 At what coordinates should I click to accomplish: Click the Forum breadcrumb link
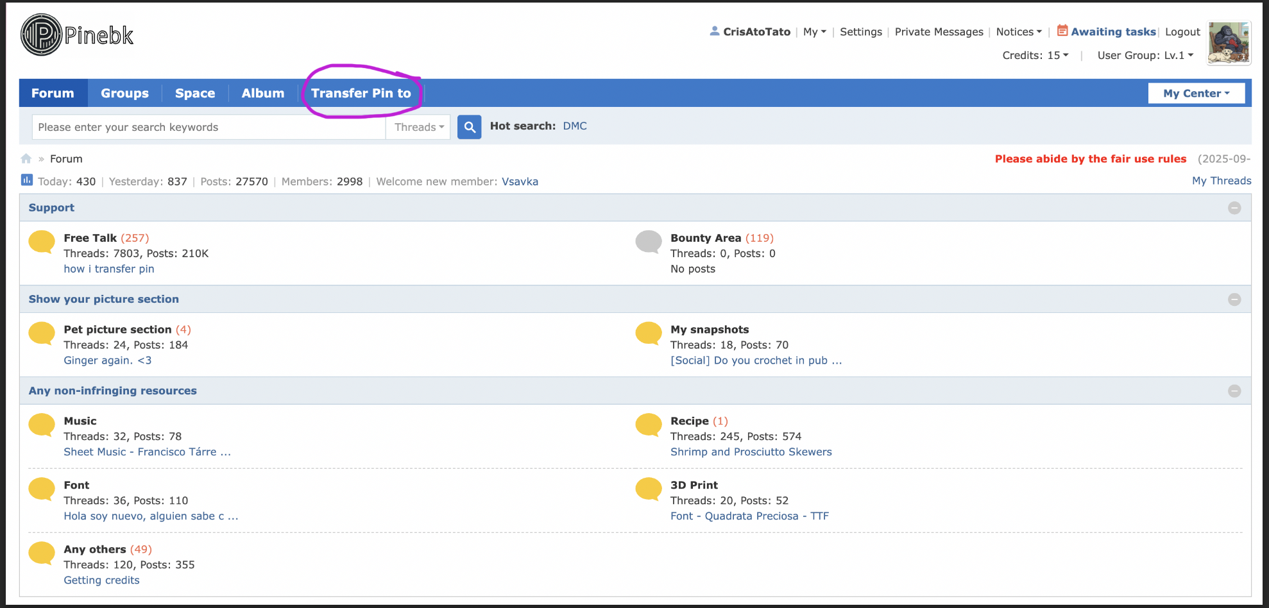click(x=66, y=159)
